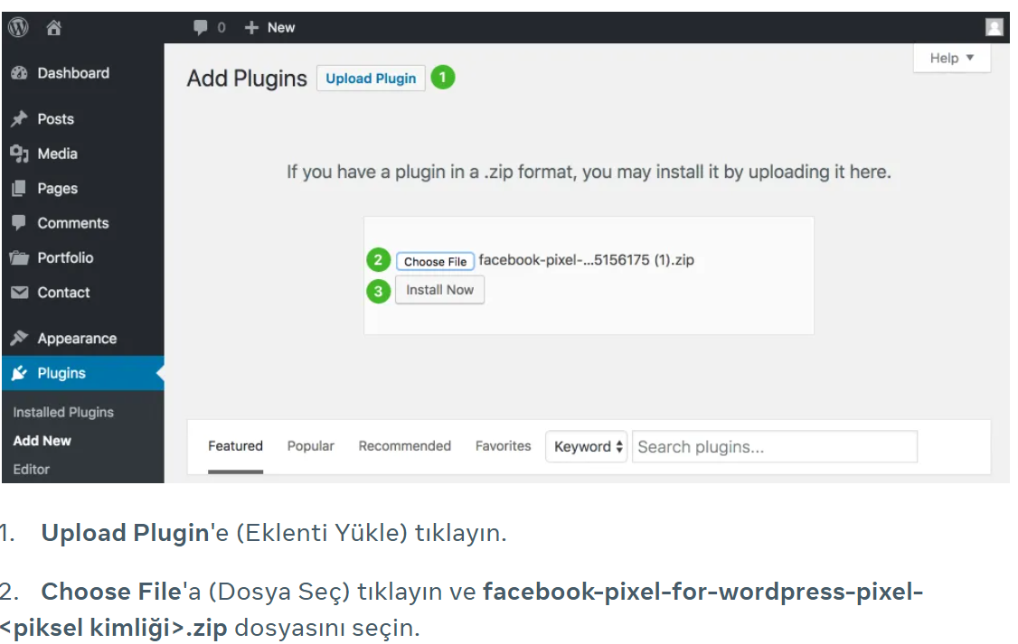
Task: Click the Media library icon
Action: point(20,154)
